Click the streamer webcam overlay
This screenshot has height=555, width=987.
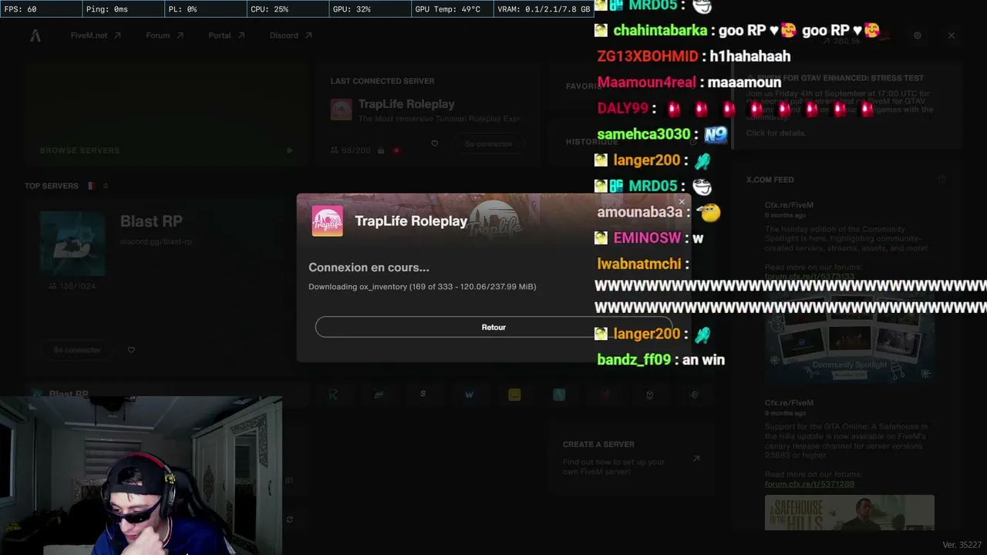pos(141,476)
